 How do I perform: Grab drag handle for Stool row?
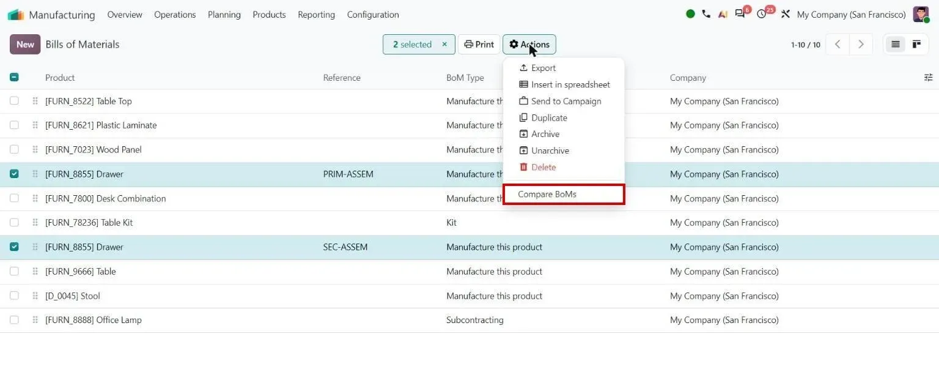pos(35,296)
